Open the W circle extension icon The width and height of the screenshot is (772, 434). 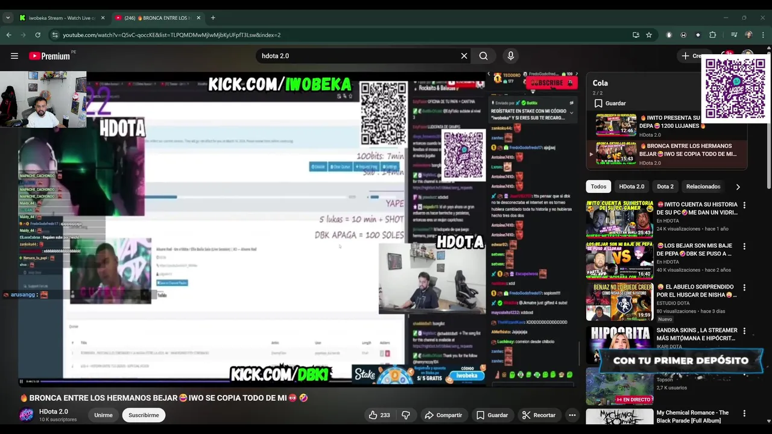click(x=683, y=35)
